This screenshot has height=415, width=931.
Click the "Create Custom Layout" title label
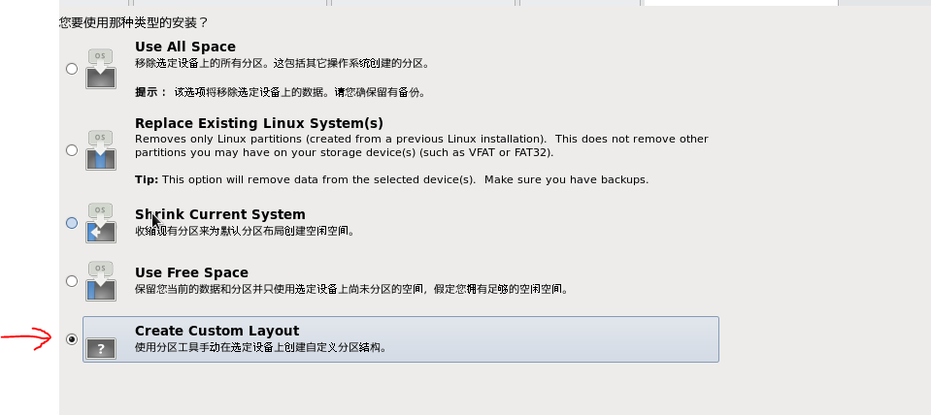pyautogui.click(x=217, y=331)
